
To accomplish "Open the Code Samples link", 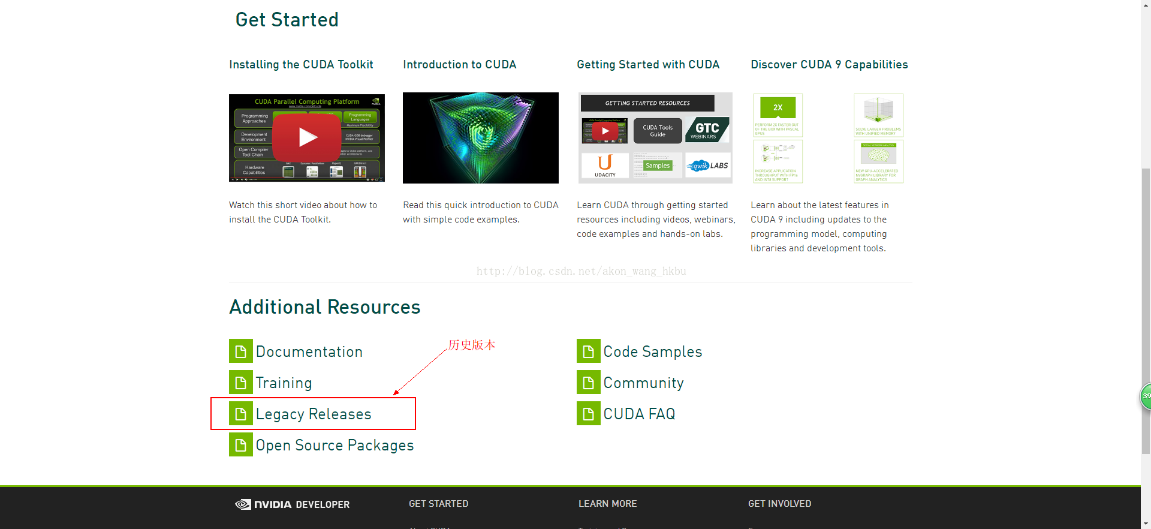I will (x=652, y=351).
